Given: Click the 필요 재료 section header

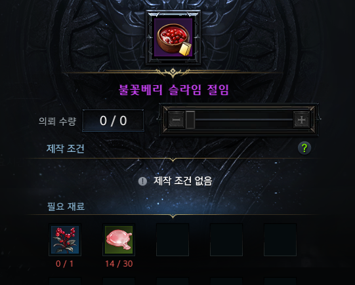Looking at the screenshot, I should tap(66, 206).
